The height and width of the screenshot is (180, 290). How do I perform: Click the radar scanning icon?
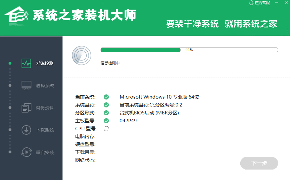click(81, 55)
